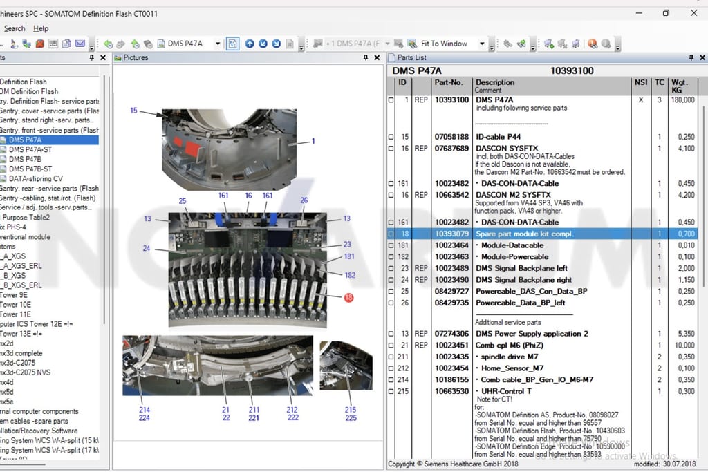Check the box for DASCON SYSFTX row

[391, 149]
